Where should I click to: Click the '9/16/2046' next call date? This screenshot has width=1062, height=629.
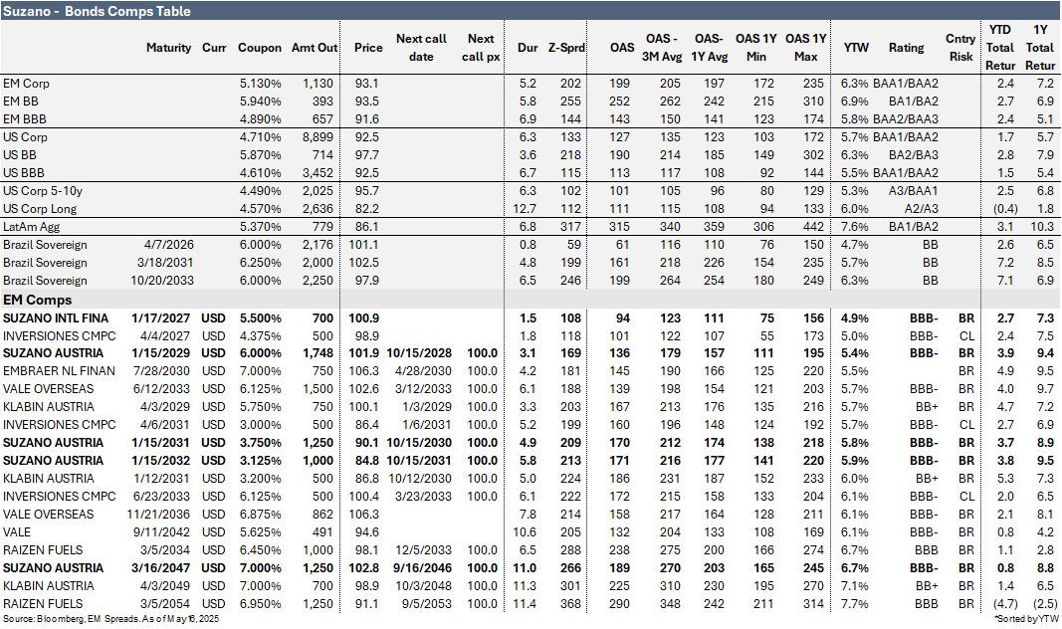422,568
